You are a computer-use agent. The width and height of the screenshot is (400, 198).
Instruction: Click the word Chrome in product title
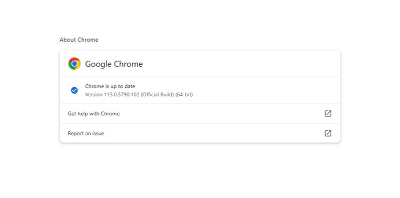(x=128, y=64)
